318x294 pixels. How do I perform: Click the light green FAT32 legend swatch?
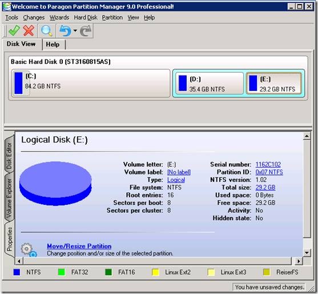point(62,272)
